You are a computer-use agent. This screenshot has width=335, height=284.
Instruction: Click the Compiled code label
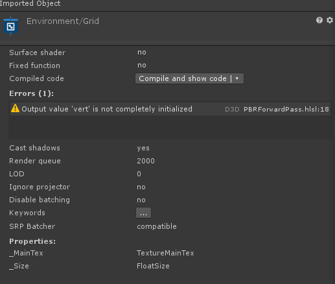(36, 78)
